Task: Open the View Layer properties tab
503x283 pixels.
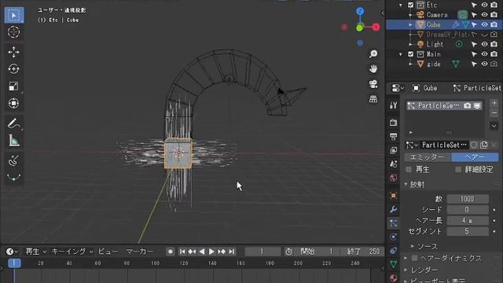Action: tap(393, 150)
